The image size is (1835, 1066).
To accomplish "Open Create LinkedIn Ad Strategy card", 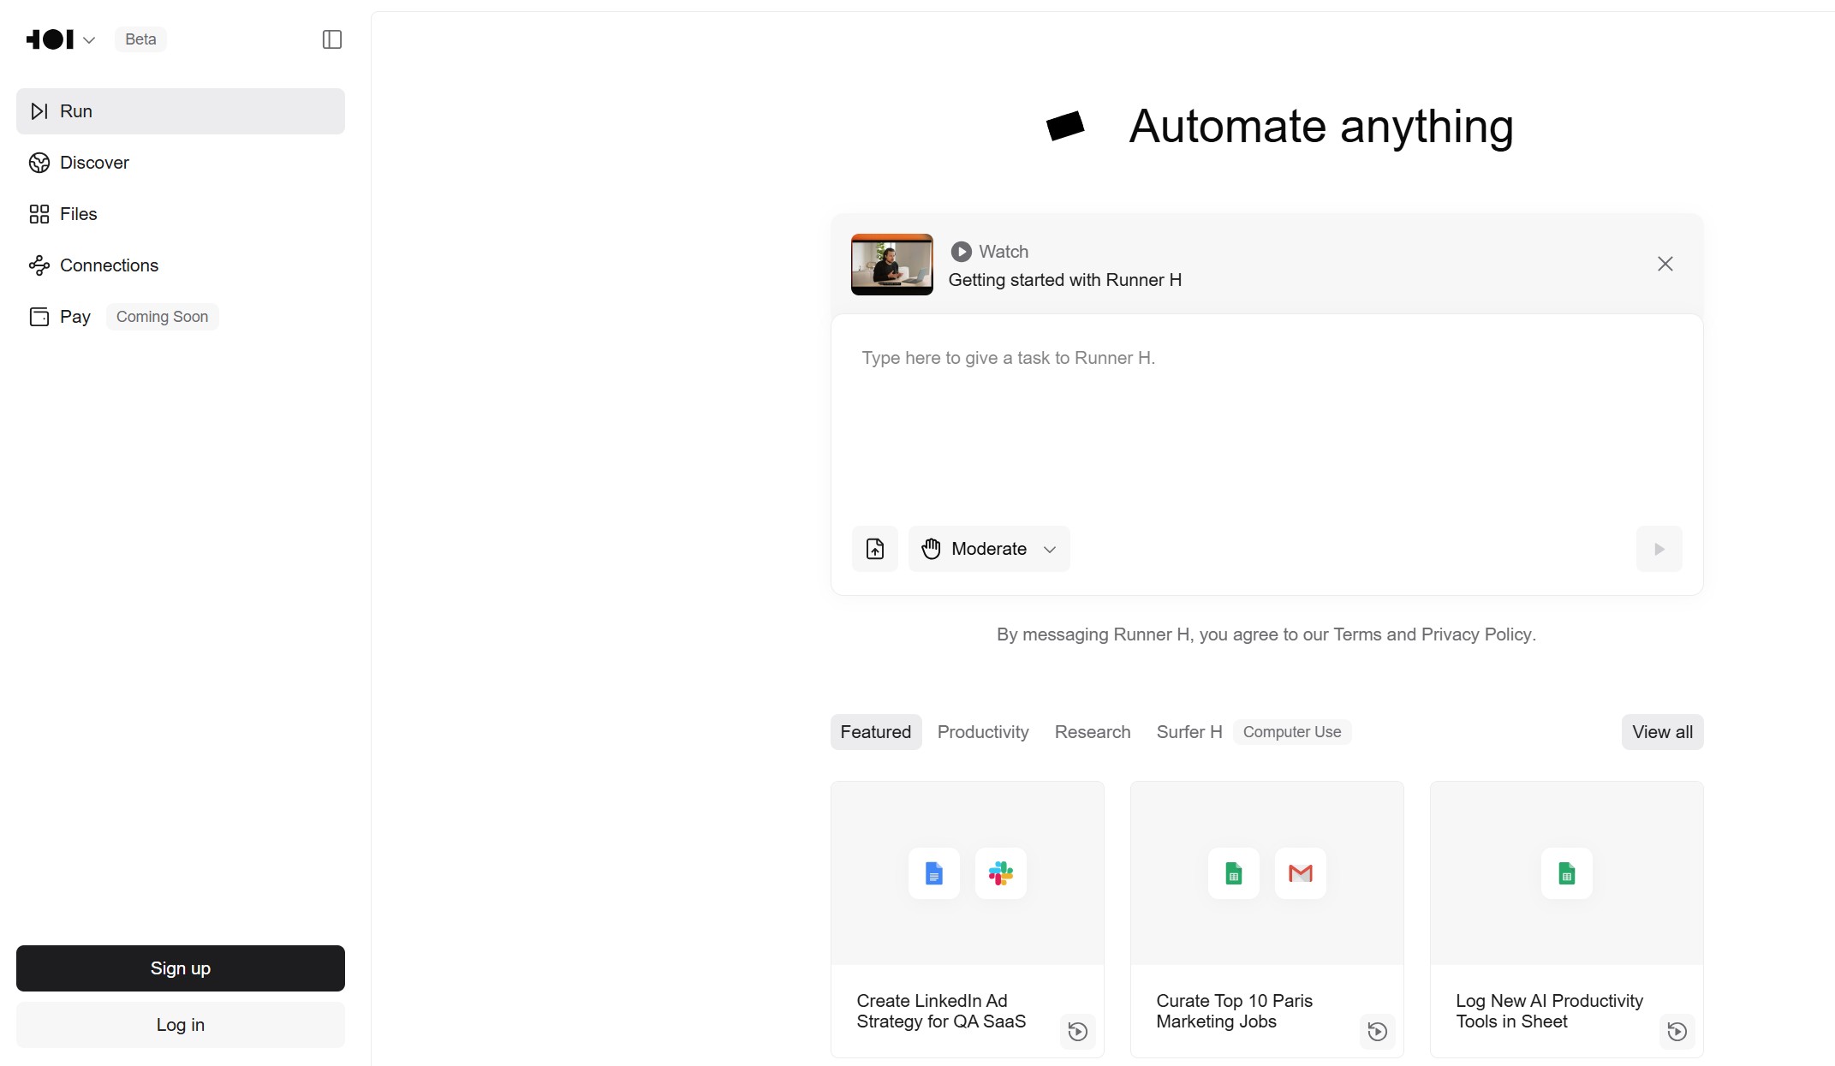I will coord(968,920).
